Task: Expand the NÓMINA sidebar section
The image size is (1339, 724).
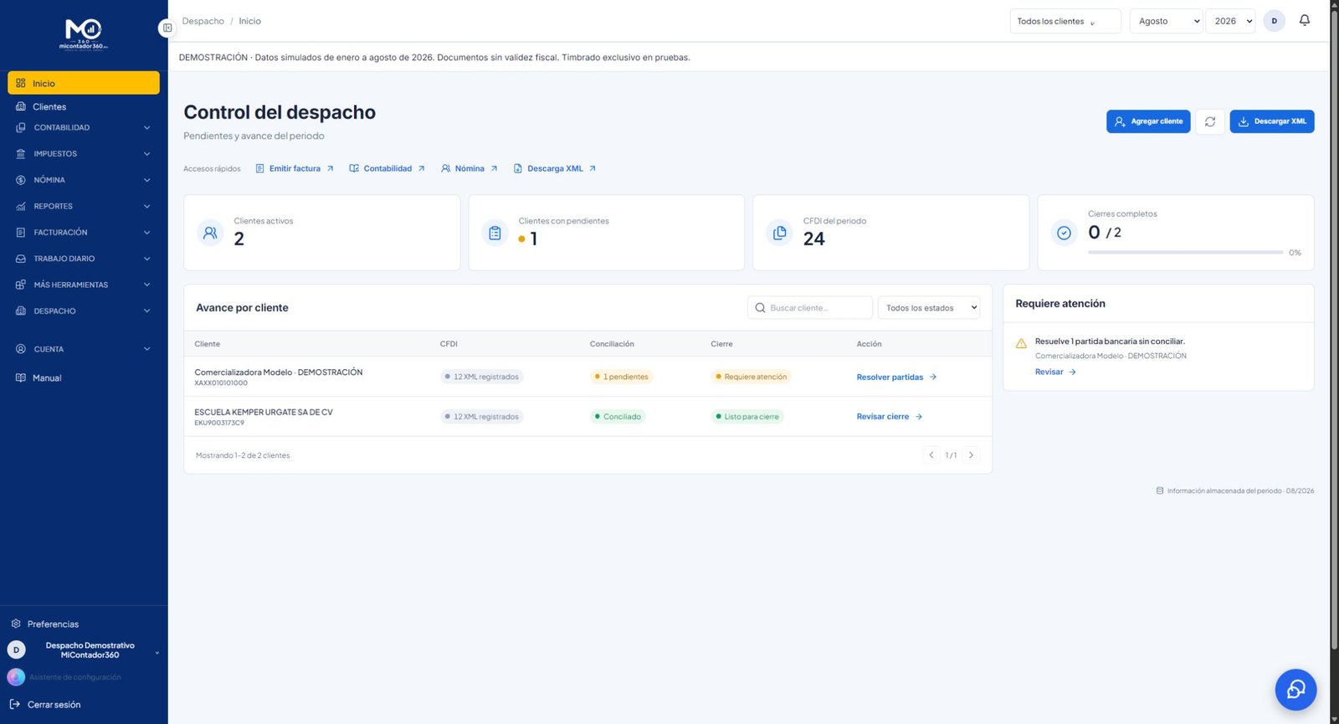Action: click(84, 180)
